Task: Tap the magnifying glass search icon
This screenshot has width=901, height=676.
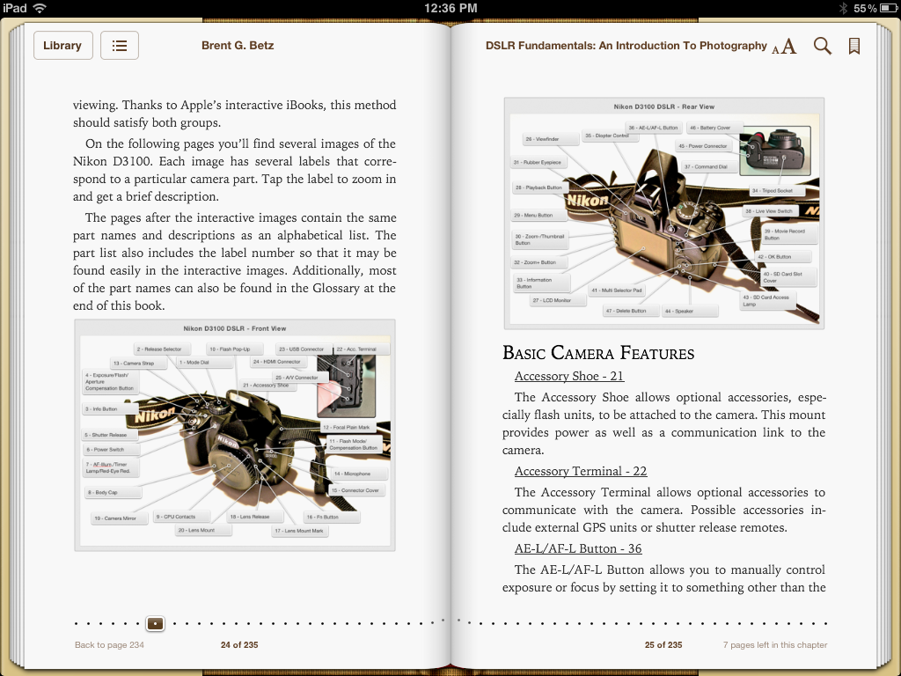Action: pyautogui.click(x=823, y=46)
